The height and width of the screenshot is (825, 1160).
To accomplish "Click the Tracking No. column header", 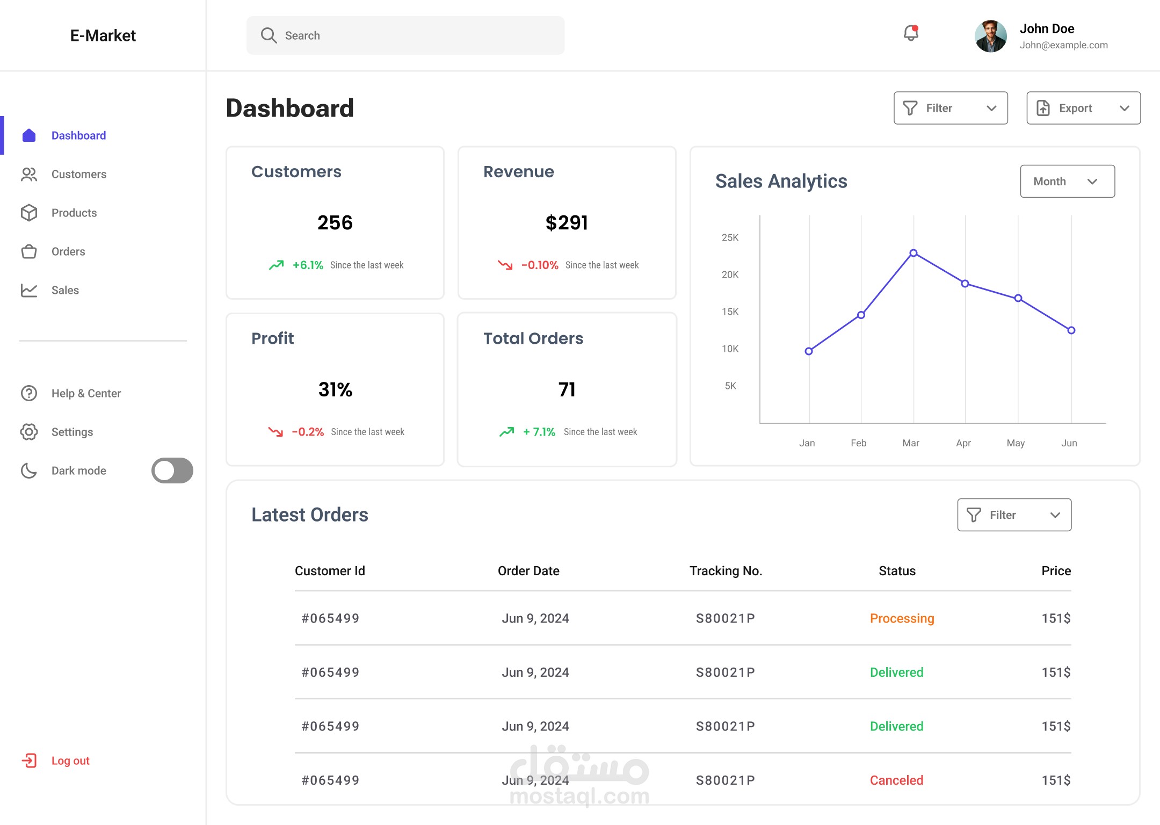I will tap(726, 571).
